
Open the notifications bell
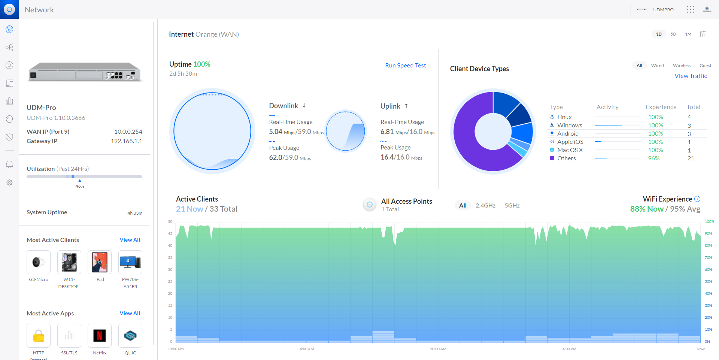(9, 164)
